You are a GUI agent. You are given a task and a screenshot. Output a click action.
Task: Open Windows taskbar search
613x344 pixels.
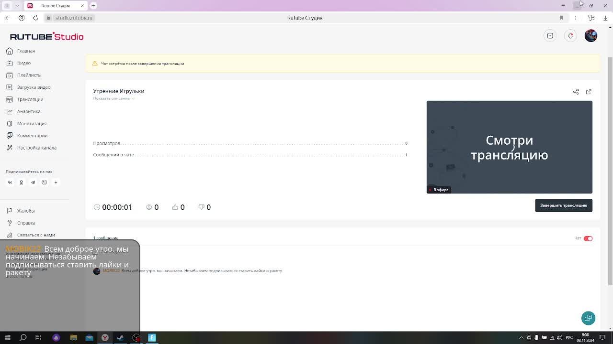pyautogui.click(x=23, y=338)
